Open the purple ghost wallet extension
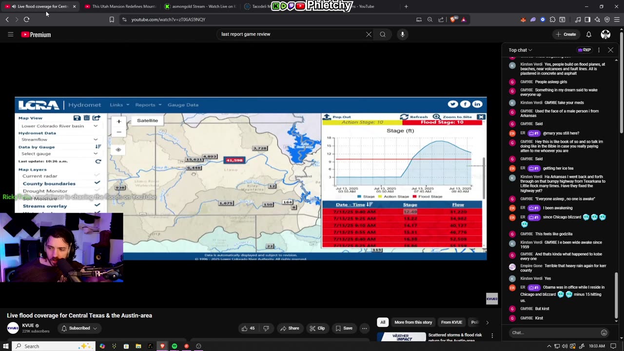Screen dimensions: 624x351 coord(533,19)
